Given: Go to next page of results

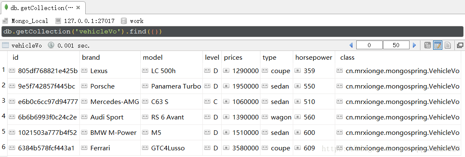Looking at the screenshot, I should 414,46.
